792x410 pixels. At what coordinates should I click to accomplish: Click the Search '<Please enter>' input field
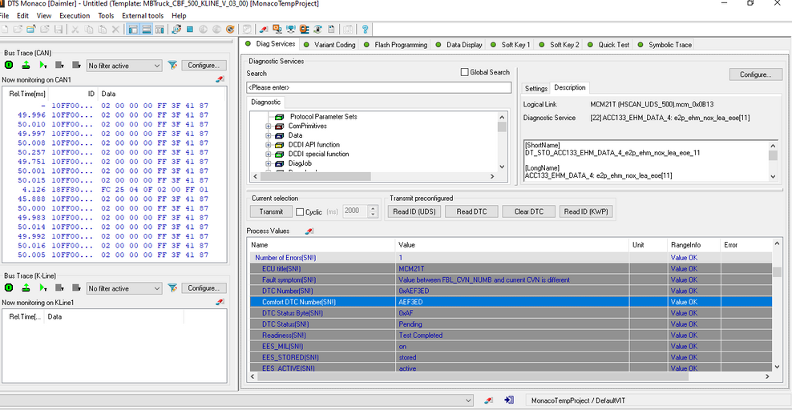click(379, 87)
